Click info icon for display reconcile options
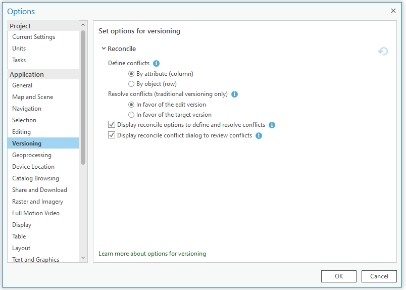Screen dimensions: 406x290 272,125
